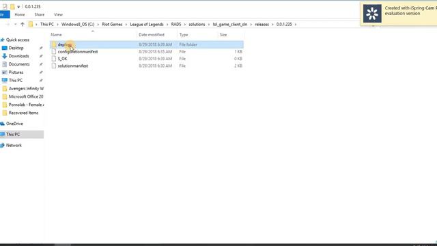Expand chevron after releases breadcrumb

point(272,25)
